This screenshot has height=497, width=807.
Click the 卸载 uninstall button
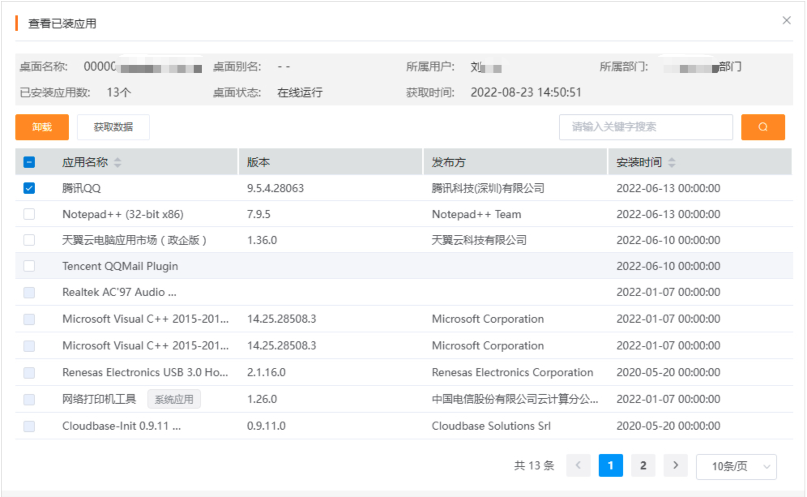[41, 127]
